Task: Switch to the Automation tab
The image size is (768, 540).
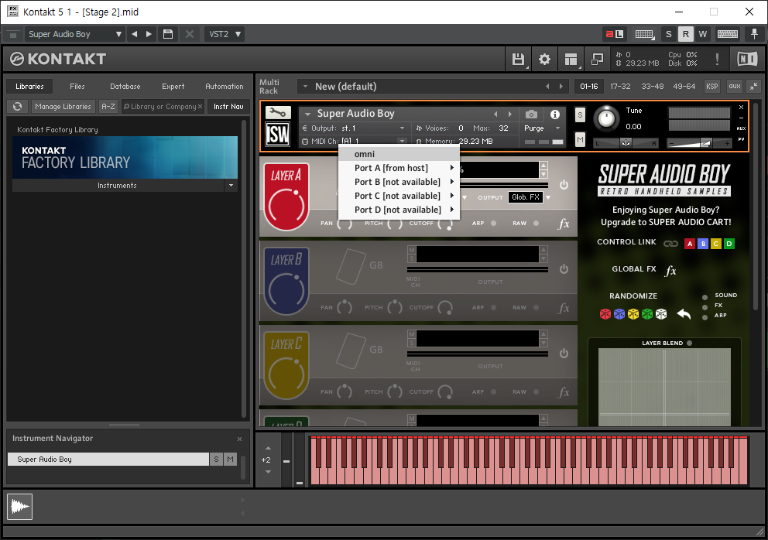Action: [x=225, y=87]
